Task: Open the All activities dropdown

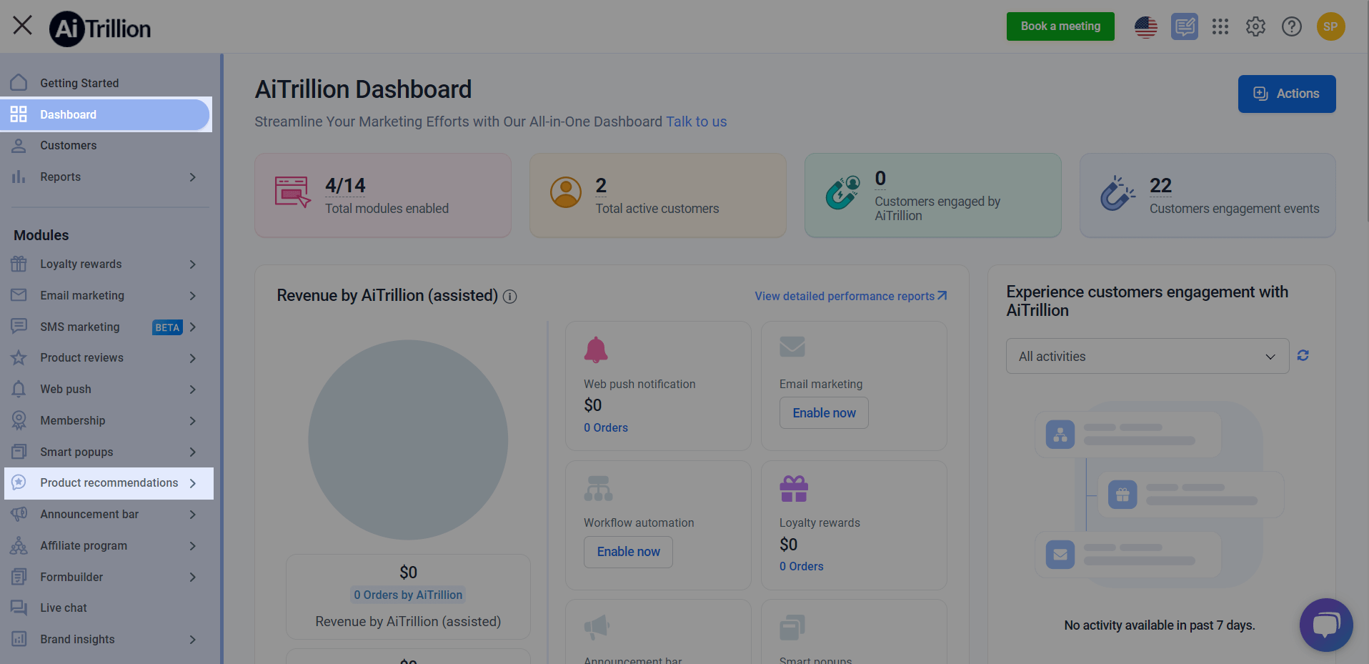Action: click(1148, 356)
